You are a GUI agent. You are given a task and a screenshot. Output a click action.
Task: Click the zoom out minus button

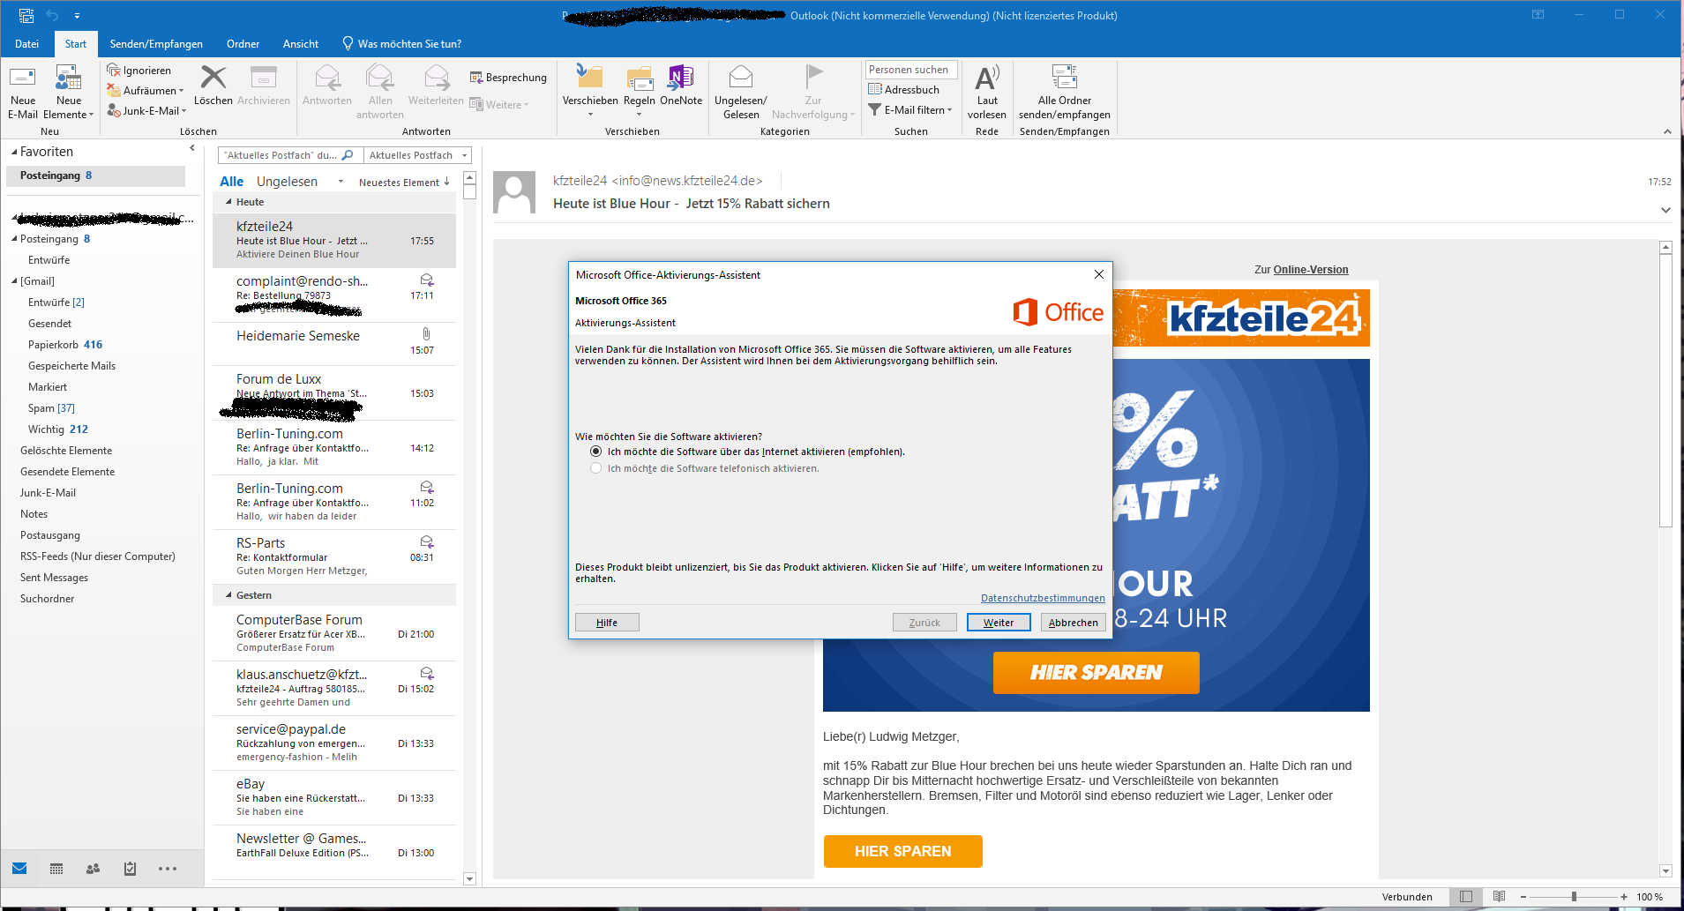pyautogui.click(x=1523, y=896)
